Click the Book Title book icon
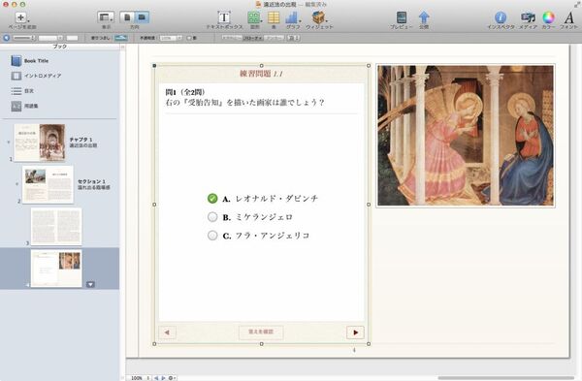This screenshot has height=381, width=582. pyautogui.click(x=16, y=61)
